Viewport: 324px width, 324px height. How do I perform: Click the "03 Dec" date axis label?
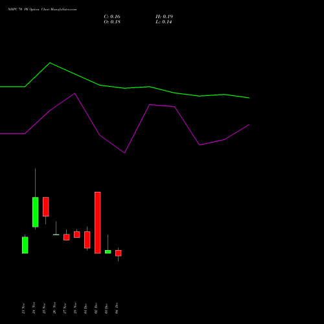pyautogui.click(x=106, y=308)
